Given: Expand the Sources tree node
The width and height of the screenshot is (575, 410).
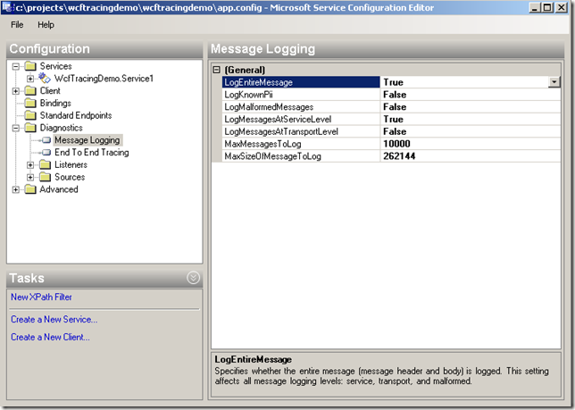Looking at the screenshot, I should 30,177.
